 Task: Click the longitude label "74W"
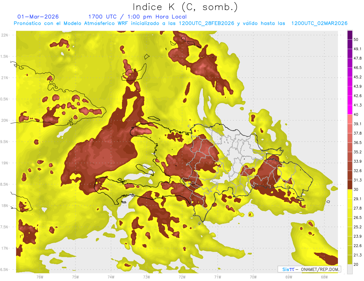point(111,277)
